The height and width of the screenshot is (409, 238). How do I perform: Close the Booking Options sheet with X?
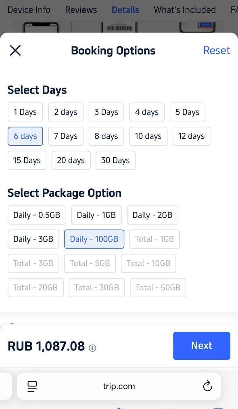[15, 50]
